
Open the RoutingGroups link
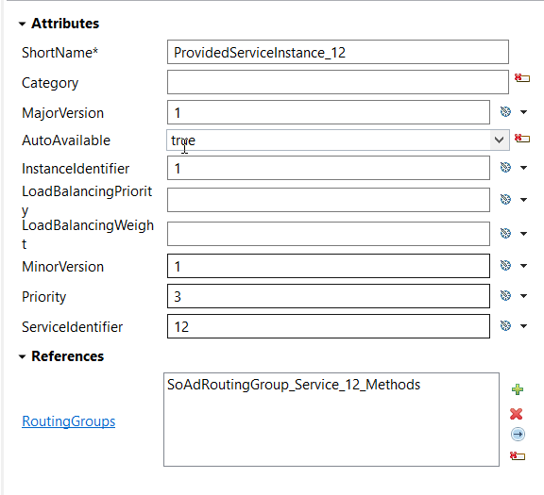coord(68,421)
